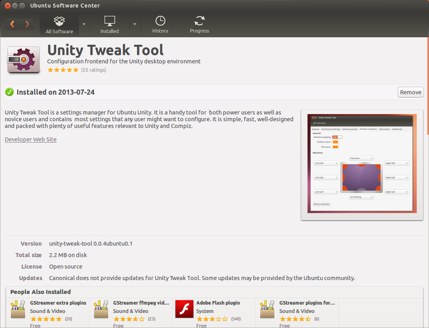Open GStreamer plugins for… entry
Image resolution: width=429 pixels, height=328 pixels.
307,303
